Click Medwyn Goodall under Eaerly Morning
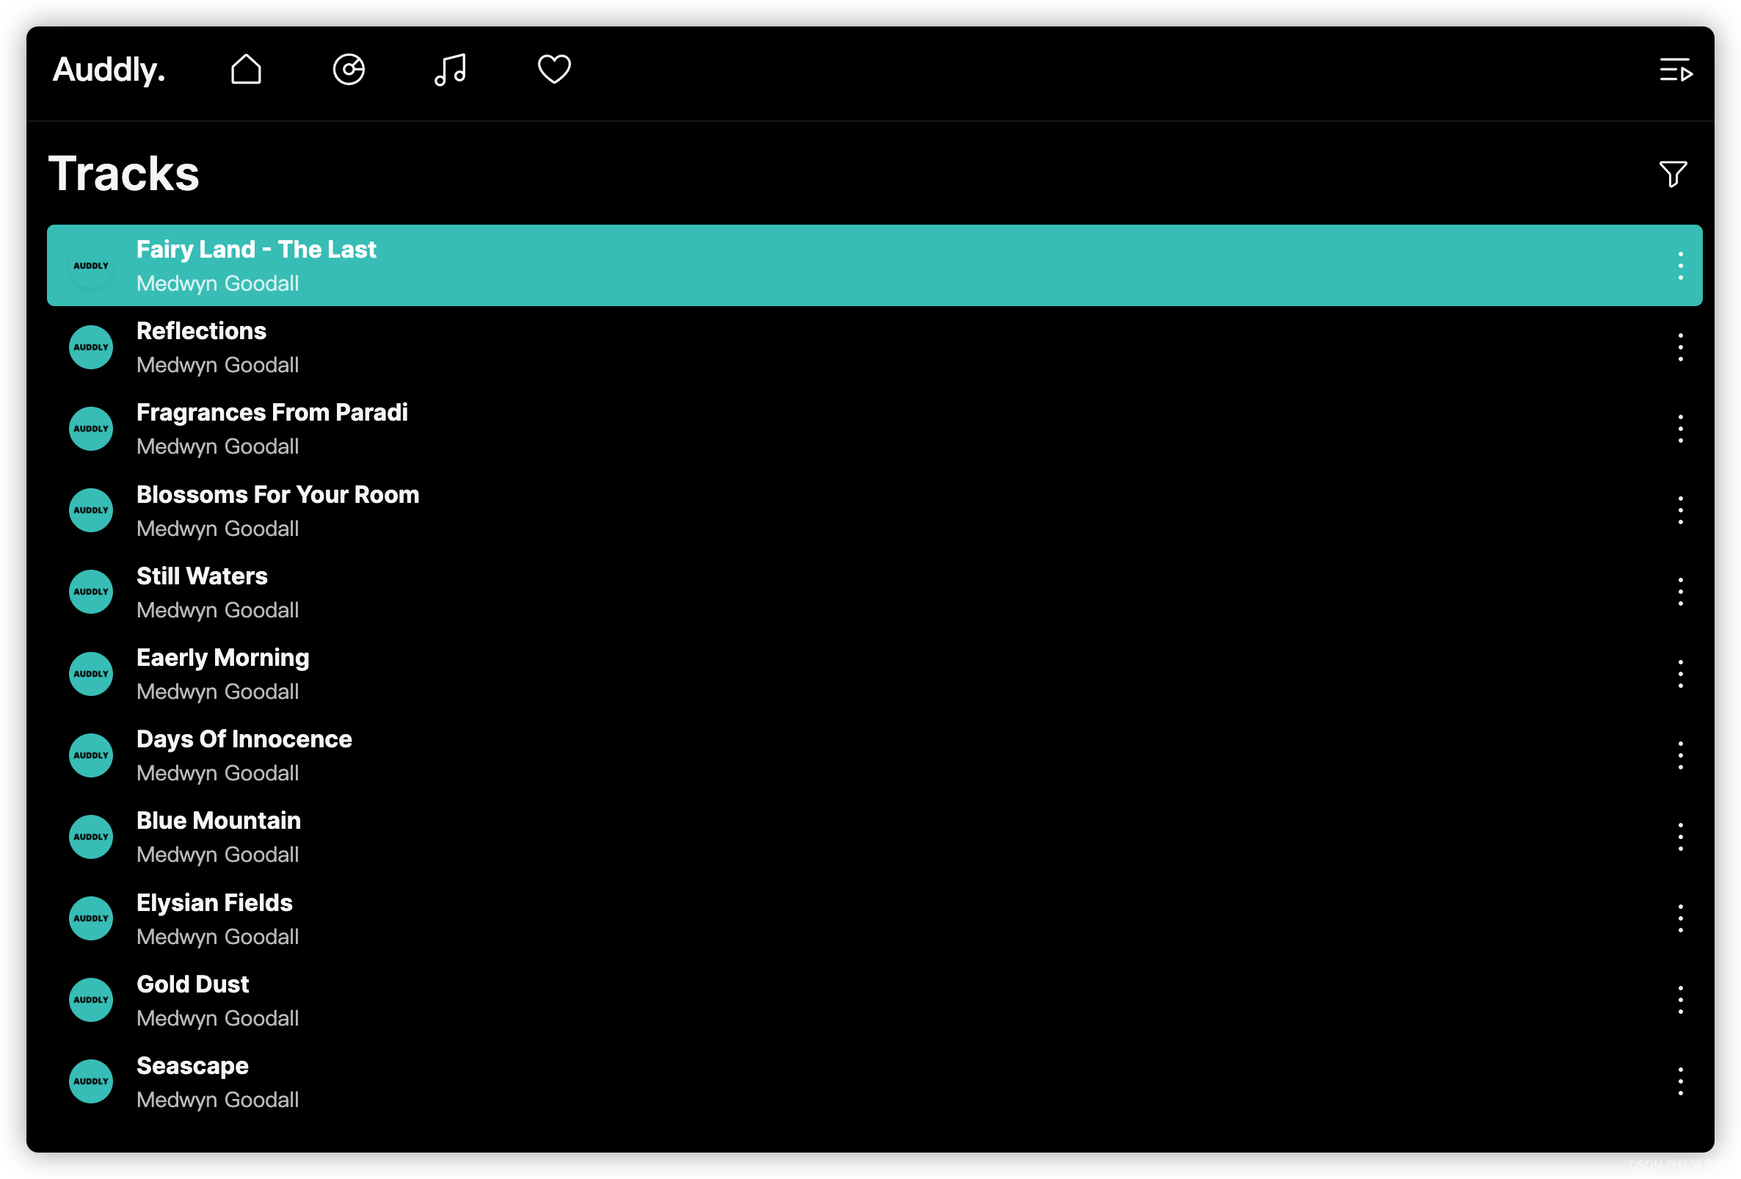The width and height of the screenshot is (1741, 1179). click(x=218, y=692)
